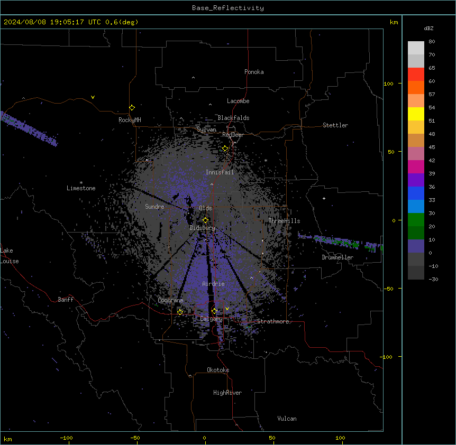The height and width of the screenshot is (445, 456).
Task: Click the Didsbury city label
Action: pyautogui.click(x=203, y=228)
